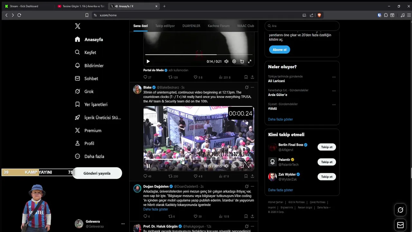Image resolution: width=412 pixels, height=232 pixels.
Task: Switch to Sana özel tab
Action: click(141, 26)
